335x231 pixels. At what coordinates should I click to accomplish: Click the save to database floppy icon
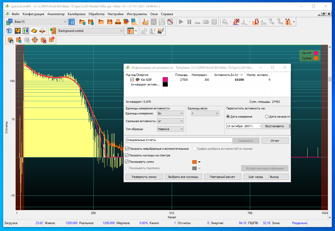click(91, 22)
